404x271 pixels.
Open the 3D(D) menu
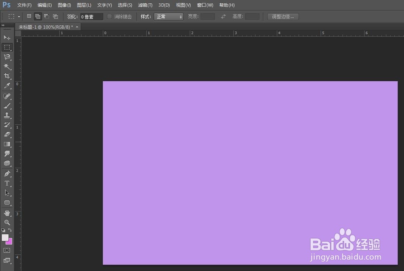coord(164,5)
